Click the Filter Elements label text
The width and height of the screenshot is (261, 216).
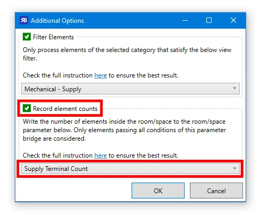[x=54, y=37]
